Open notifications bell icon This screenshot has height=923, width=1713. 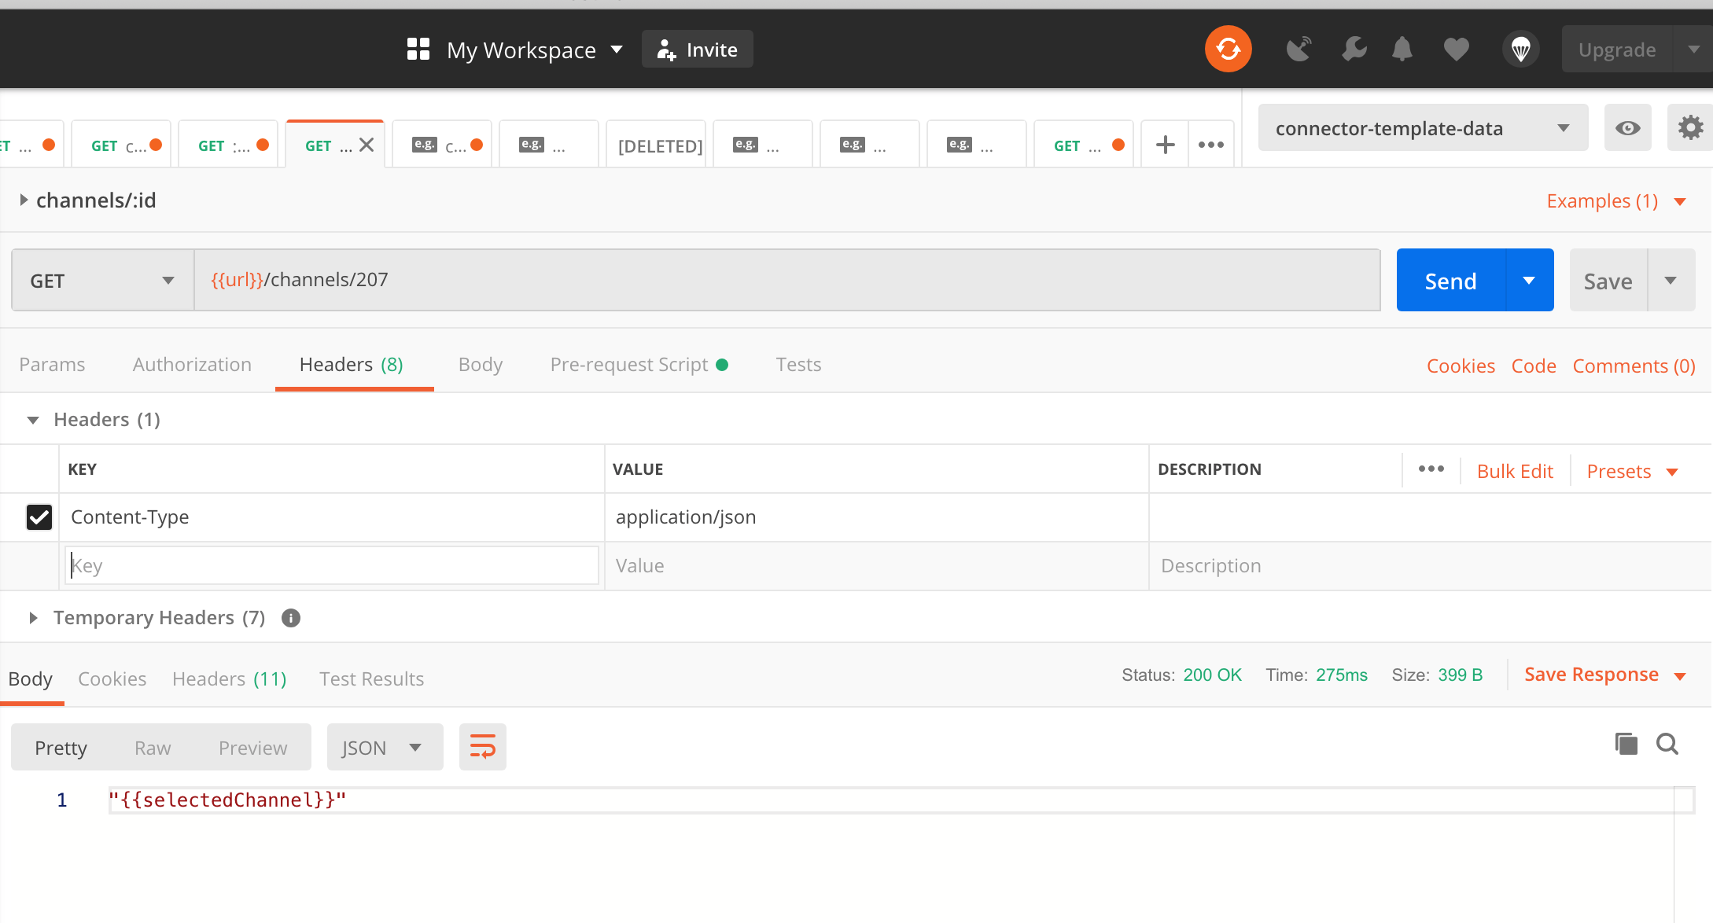[x=1402, y=50]
